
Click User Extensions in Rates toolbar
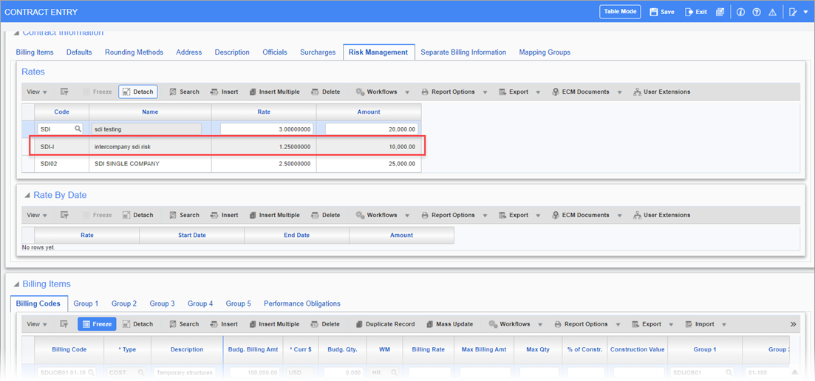tap(661, 92)
